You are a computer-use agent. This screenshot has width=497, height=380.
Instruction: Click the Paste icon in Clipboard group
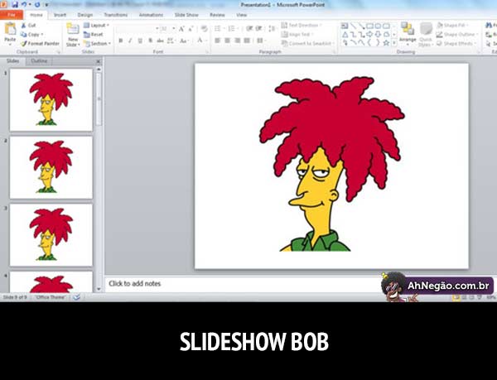pos(9,31)
